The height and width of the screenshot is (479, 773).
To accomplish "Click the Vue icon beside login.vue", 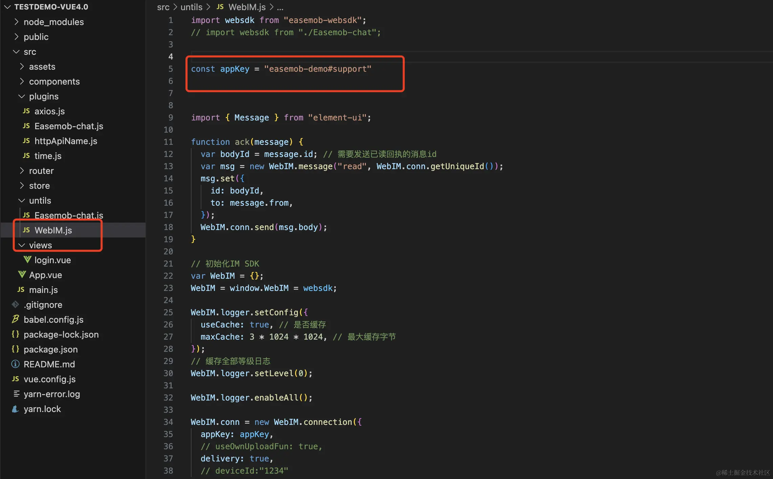I will (27, 260).
